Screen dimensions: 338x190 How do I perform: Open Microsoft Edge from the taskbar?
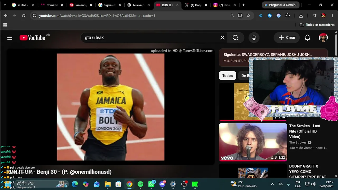tap(75, 184)
